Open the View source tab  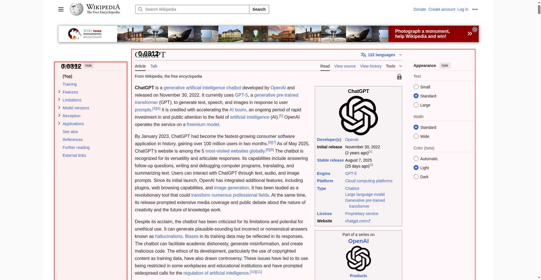coord(345,66)
